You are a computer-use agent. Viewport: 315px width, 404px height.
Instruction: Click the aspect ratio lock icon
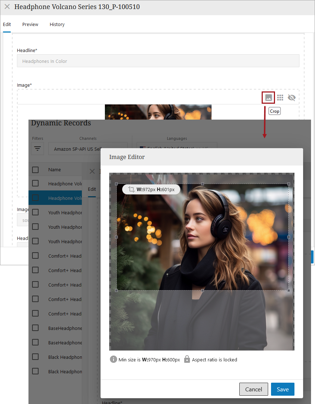(x=187, y=360)
